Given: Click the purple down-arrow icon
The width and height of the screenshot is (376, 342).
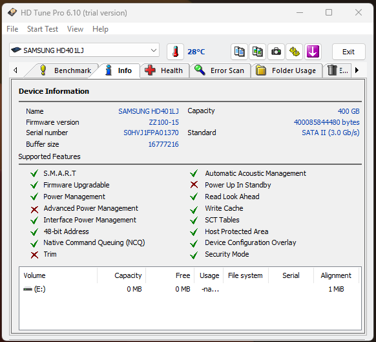Looking at the screenshot, I should (x=313, y=52).
